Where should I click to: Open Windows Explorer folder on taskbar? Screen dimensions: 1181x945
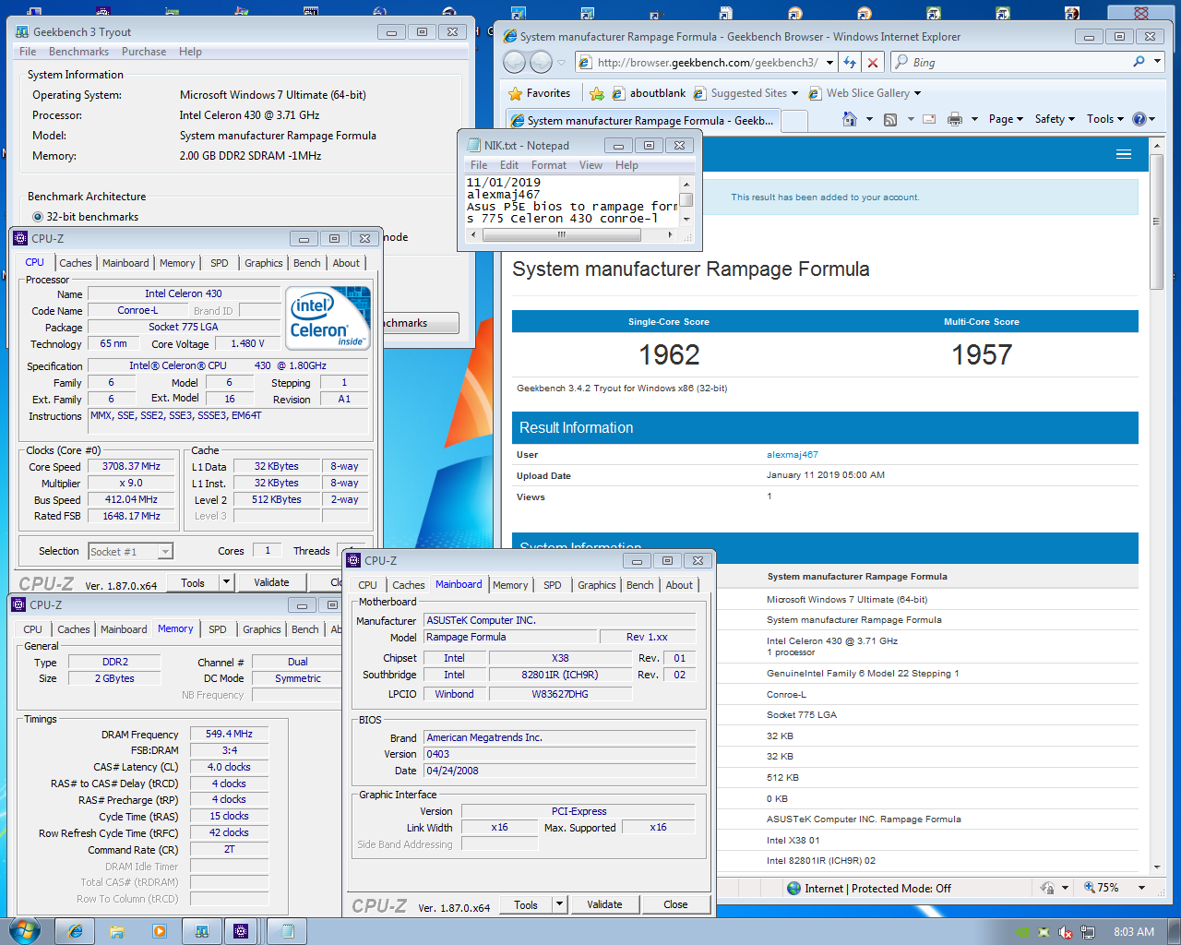(117, 931)
